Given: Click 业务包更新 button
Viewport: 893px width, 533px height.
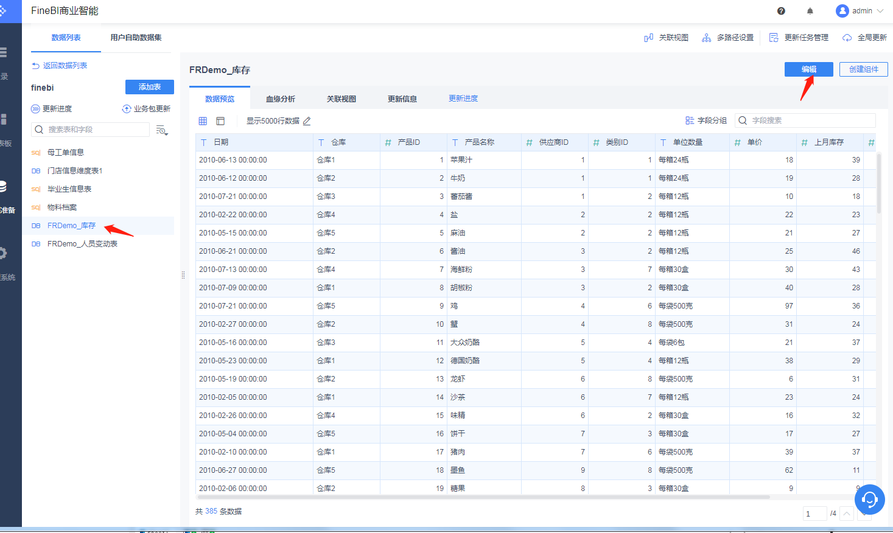Looking at the screenshot, I should [x=146, y=109].
